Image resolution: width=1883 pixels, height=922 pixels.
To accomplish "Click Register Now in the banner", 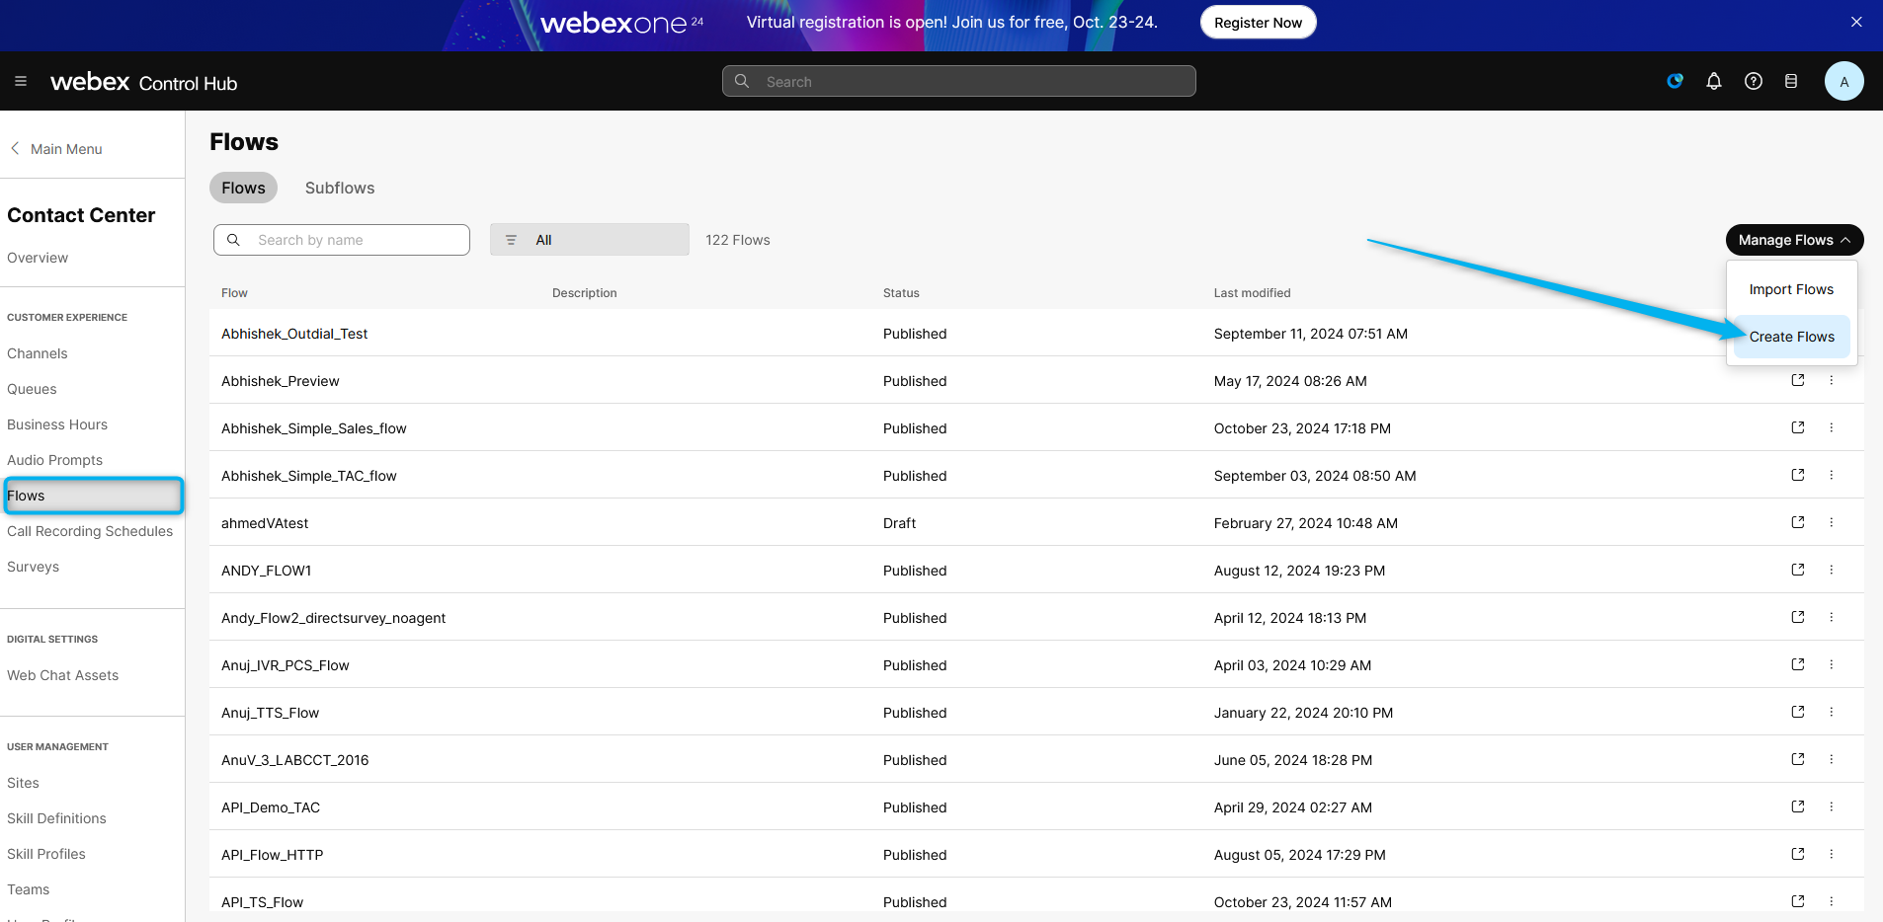I will [1258, 23].
